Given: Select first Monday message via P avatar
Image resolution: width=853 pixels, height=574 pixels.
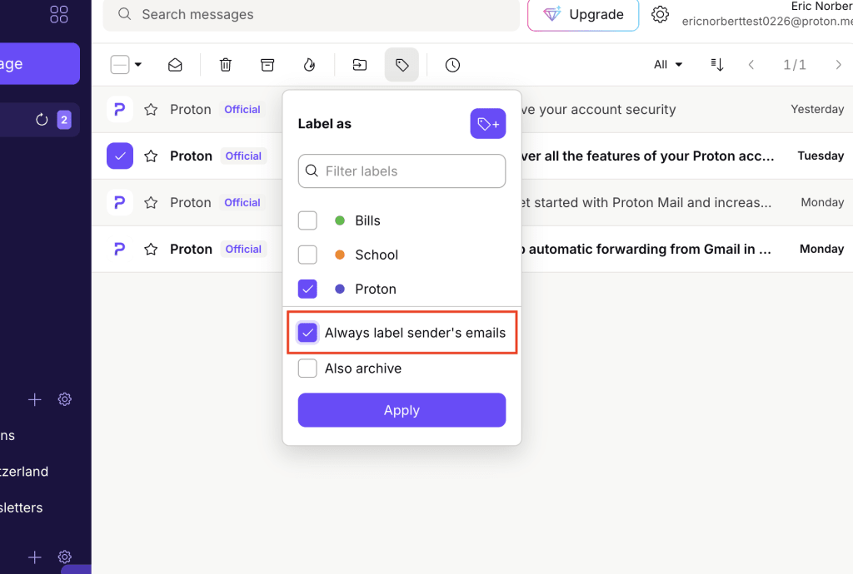Looking at the screenshot, I should [120, 203].
